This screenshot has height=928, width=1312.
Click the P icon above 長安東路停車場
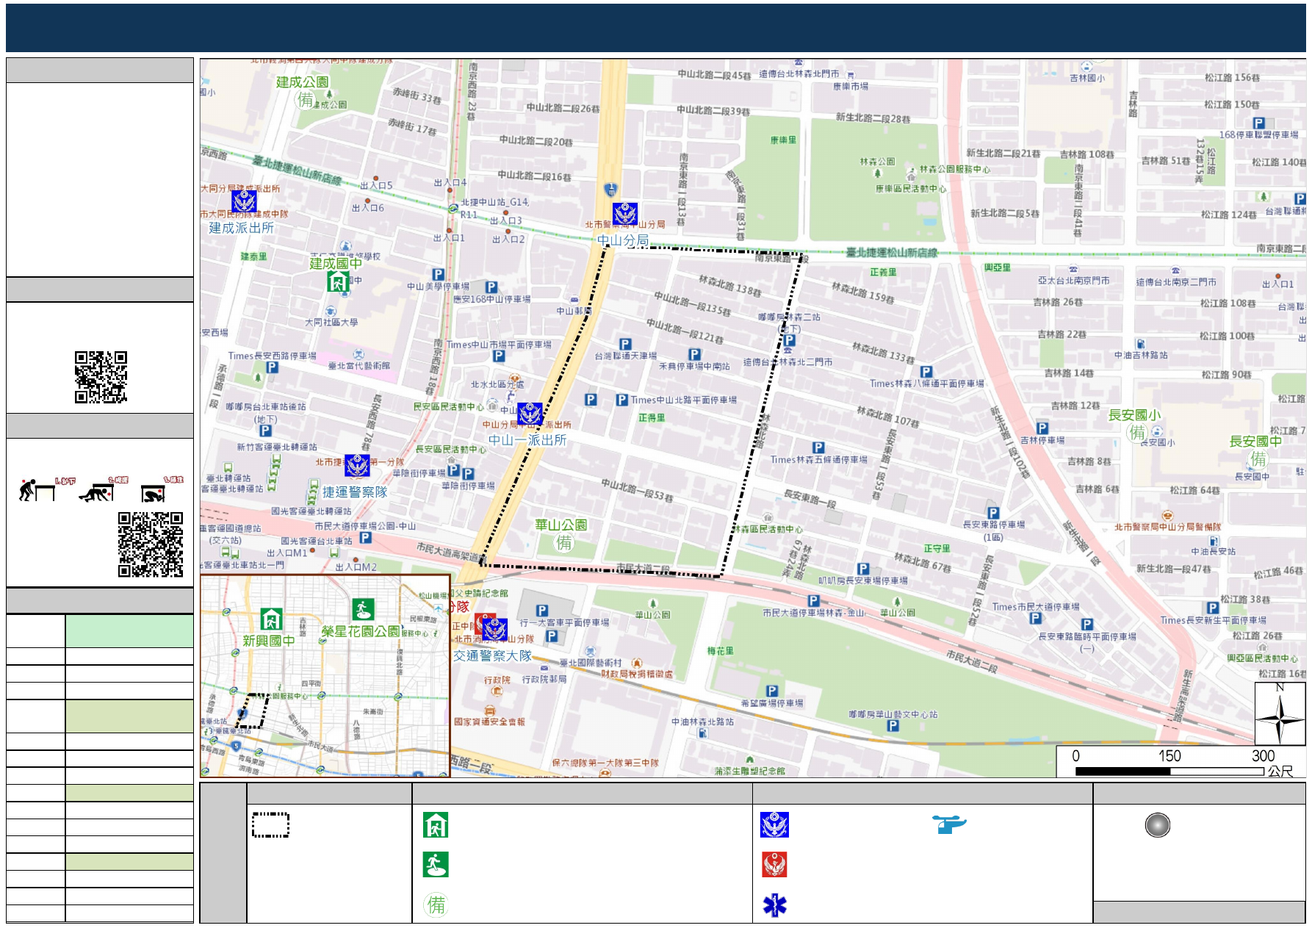[x=993, y=513]
